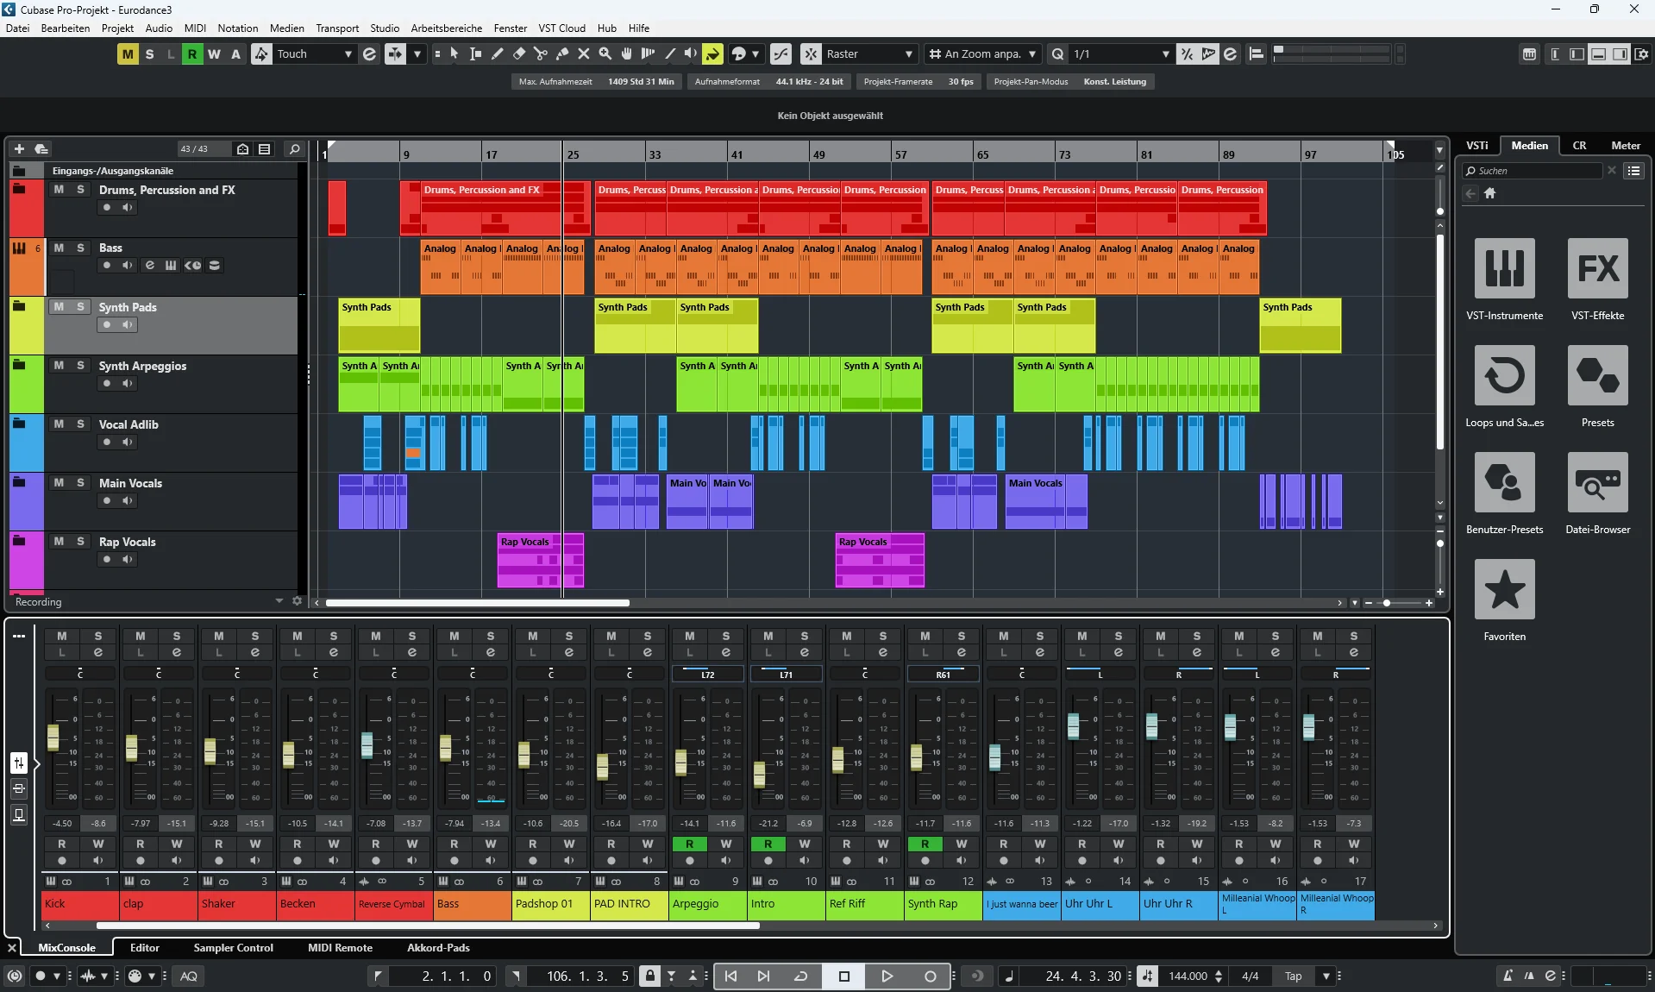The height and width of the screenshot is (992, 1655).
Task: Select the Scissors split tool
Action: pyautogui.click(x=541, y=53)
